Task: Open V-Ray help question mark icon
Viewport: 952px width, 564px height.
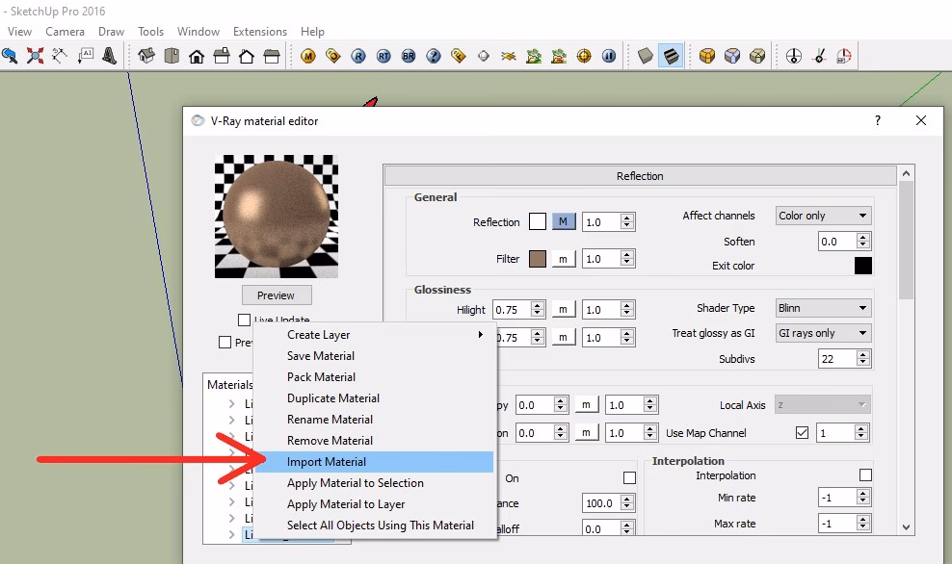Action: [434, 57]
